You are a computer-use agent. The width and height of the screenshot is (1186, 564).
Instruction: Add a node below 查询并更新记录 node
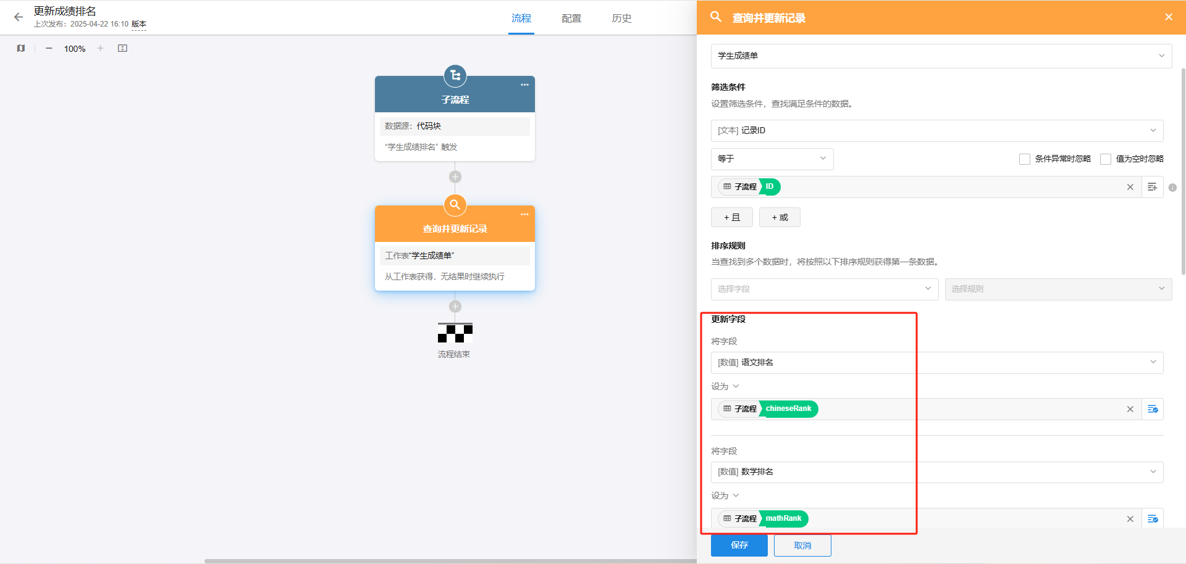click(455, 307)
